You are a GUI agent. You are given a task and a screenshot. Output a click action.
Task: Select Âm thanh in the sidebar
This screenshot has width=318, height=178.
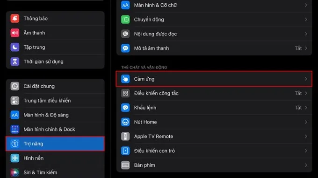click(x=55, y=33)
